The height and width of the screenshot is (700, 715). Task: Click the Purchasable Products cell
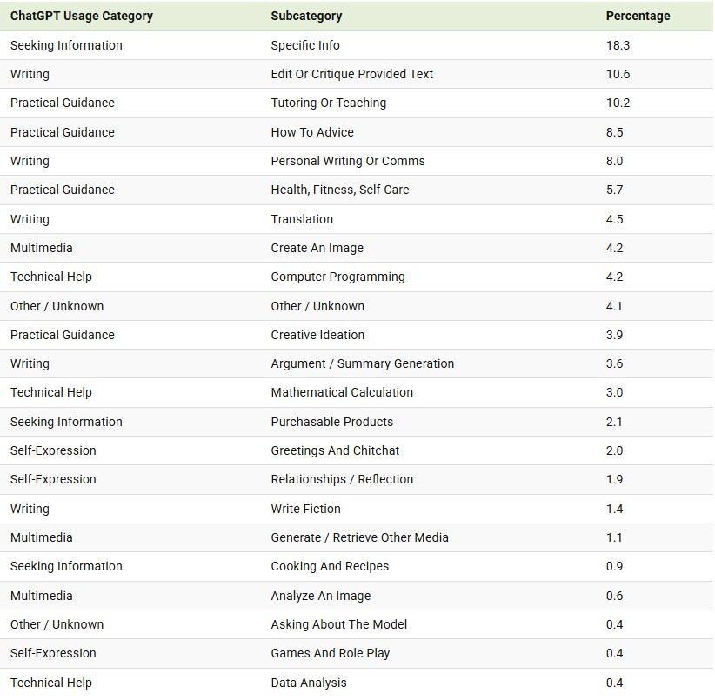pyautogui.click(x=331, y=422)
